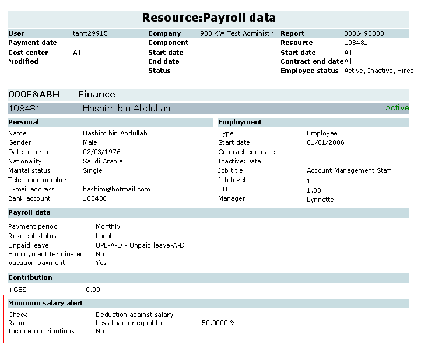Screen dimensions: 421x352
Task: Select employment start date "01/01/2006"
Action: (x=325, y=142)
